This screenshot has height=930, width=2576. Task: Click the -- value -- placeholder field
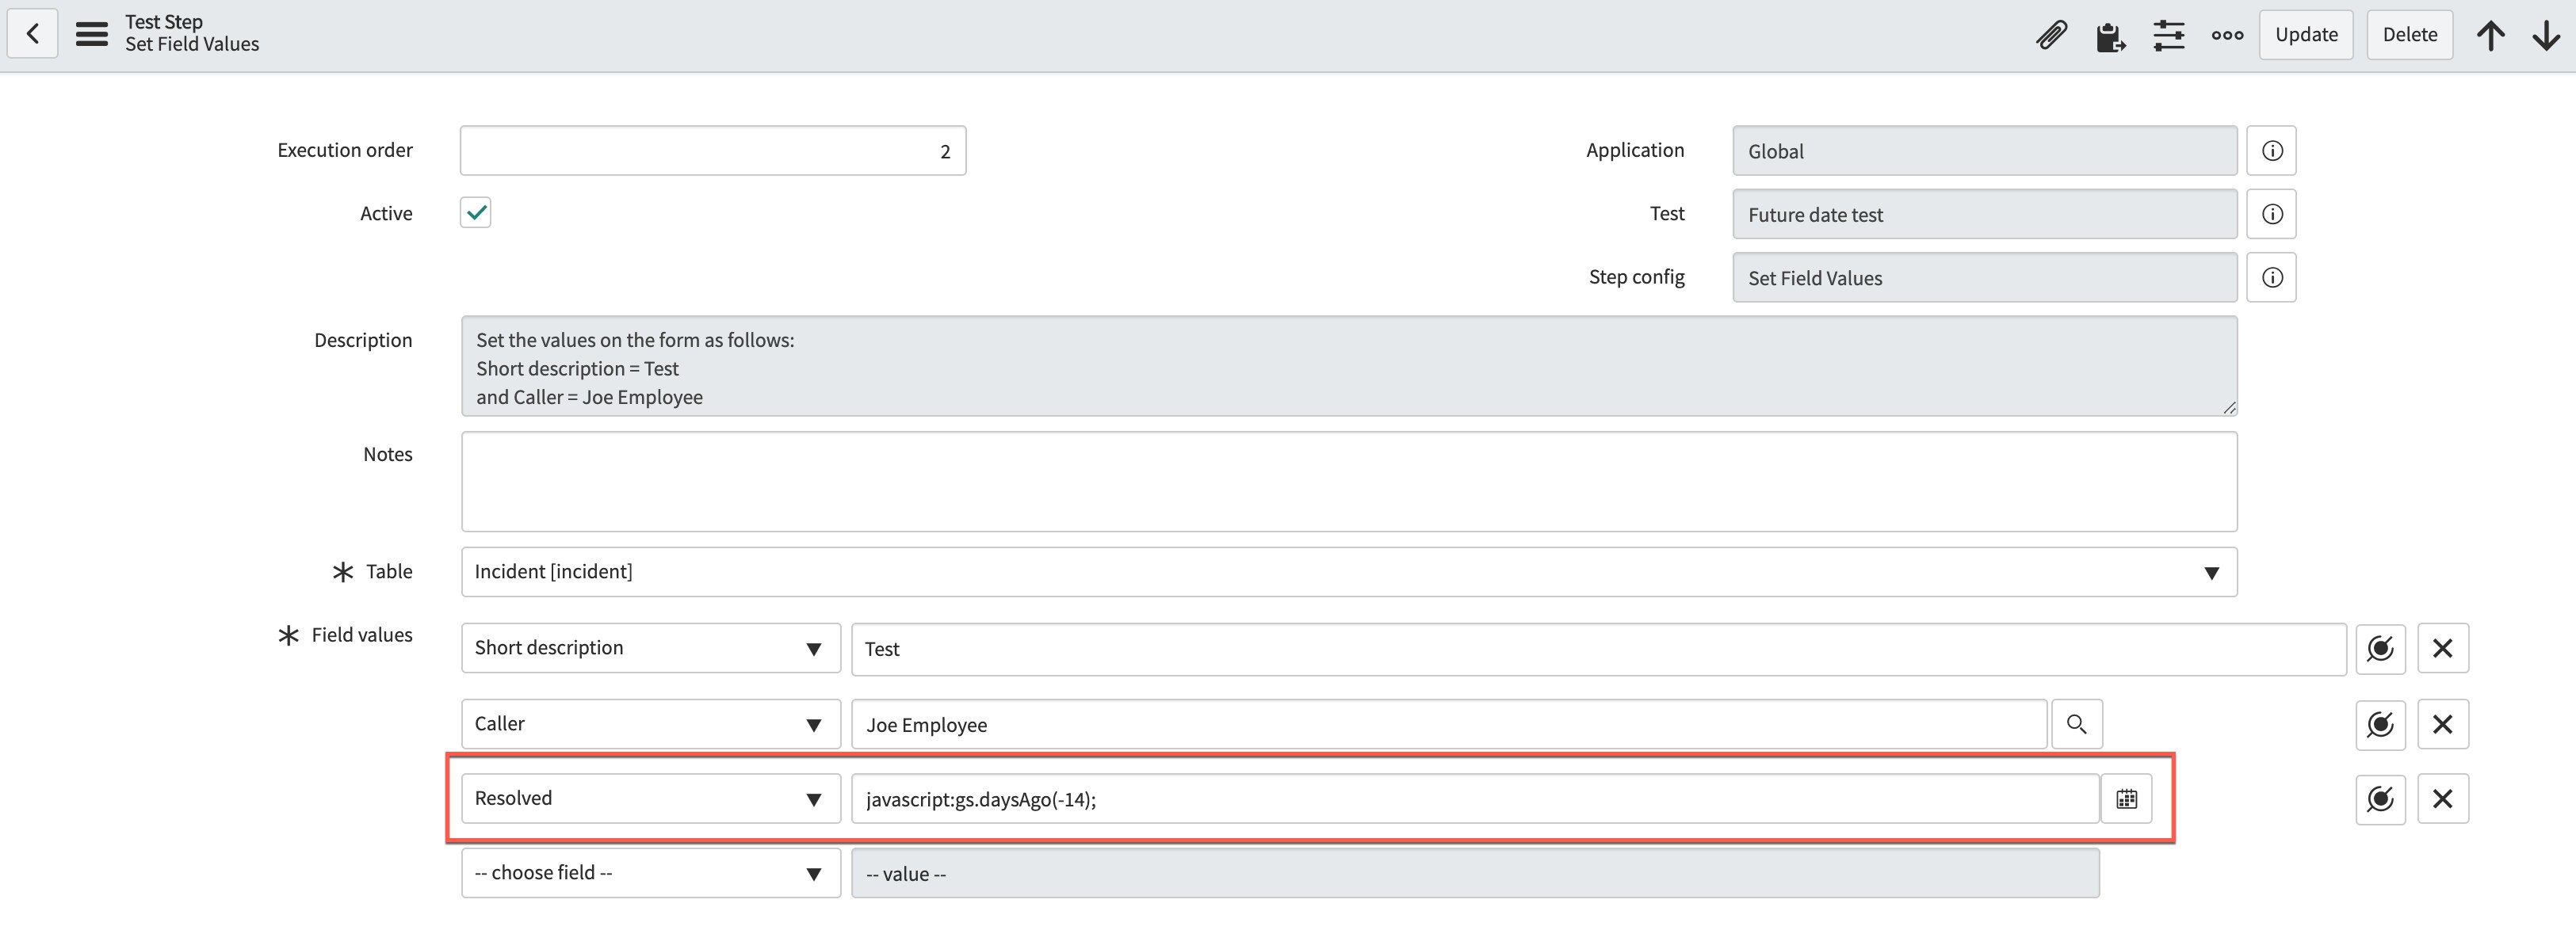pos(1475,873)
